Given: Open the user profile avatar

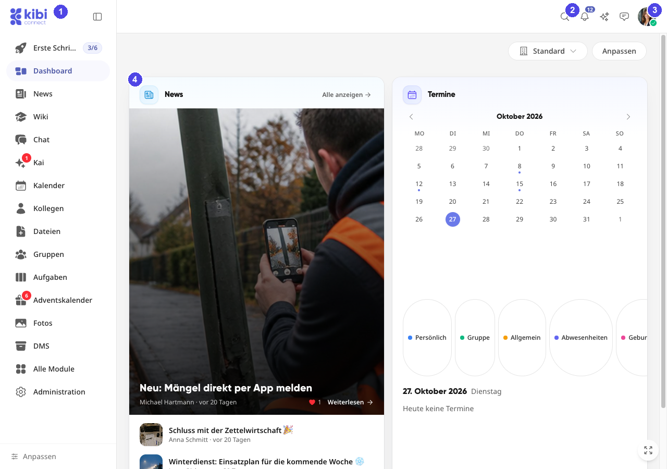Looking at the screenshot, I should pyautogui.click(x=647, y=17).
